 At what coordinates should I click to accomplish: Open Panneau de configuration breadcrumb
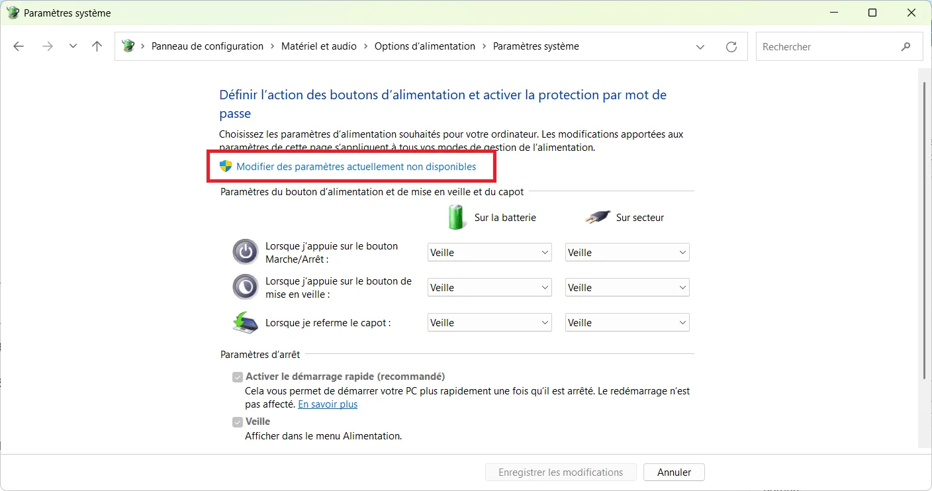[x=207, y=46]
